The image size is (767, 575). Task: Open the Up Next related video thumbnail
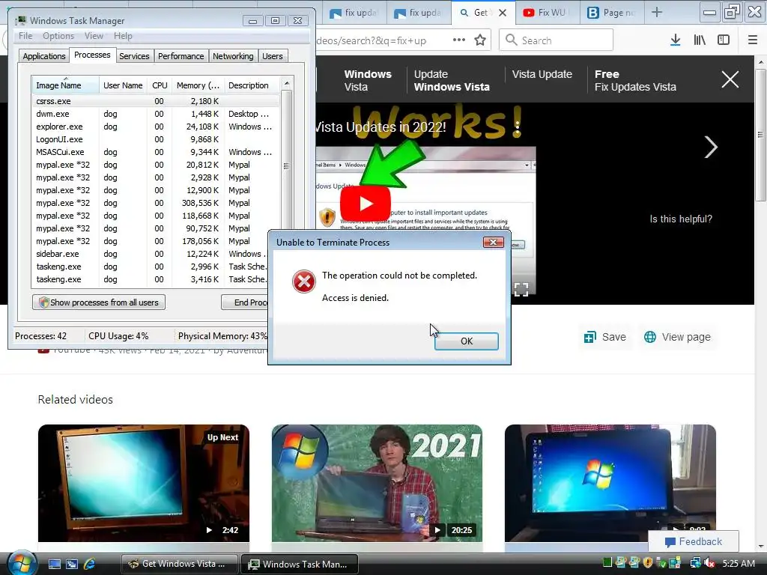[143, 483]
